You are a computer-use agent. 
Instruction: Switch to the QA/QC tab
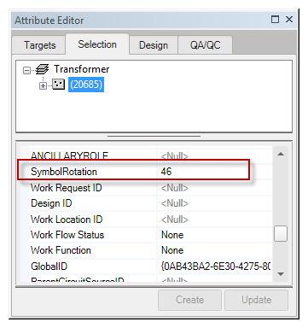coord(205,45)
